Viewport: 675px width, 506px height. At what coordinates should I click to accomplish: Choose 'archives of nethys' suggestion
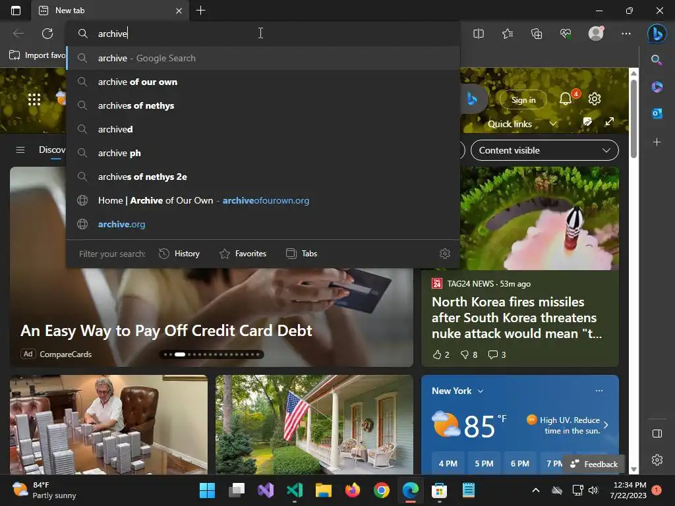click(x=264, y=105)
